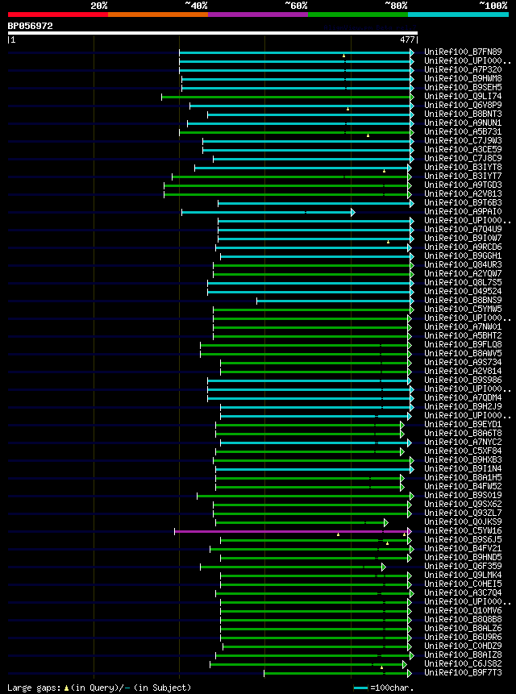Viewport: 516px width, 694px height.
Task: Click the UniRef100_B9EYD1 subject label
Action: click(x=463, y=425)
